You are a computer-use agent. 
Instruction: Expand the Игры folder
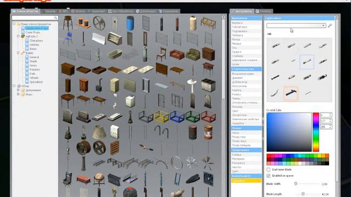coord(18,94)
